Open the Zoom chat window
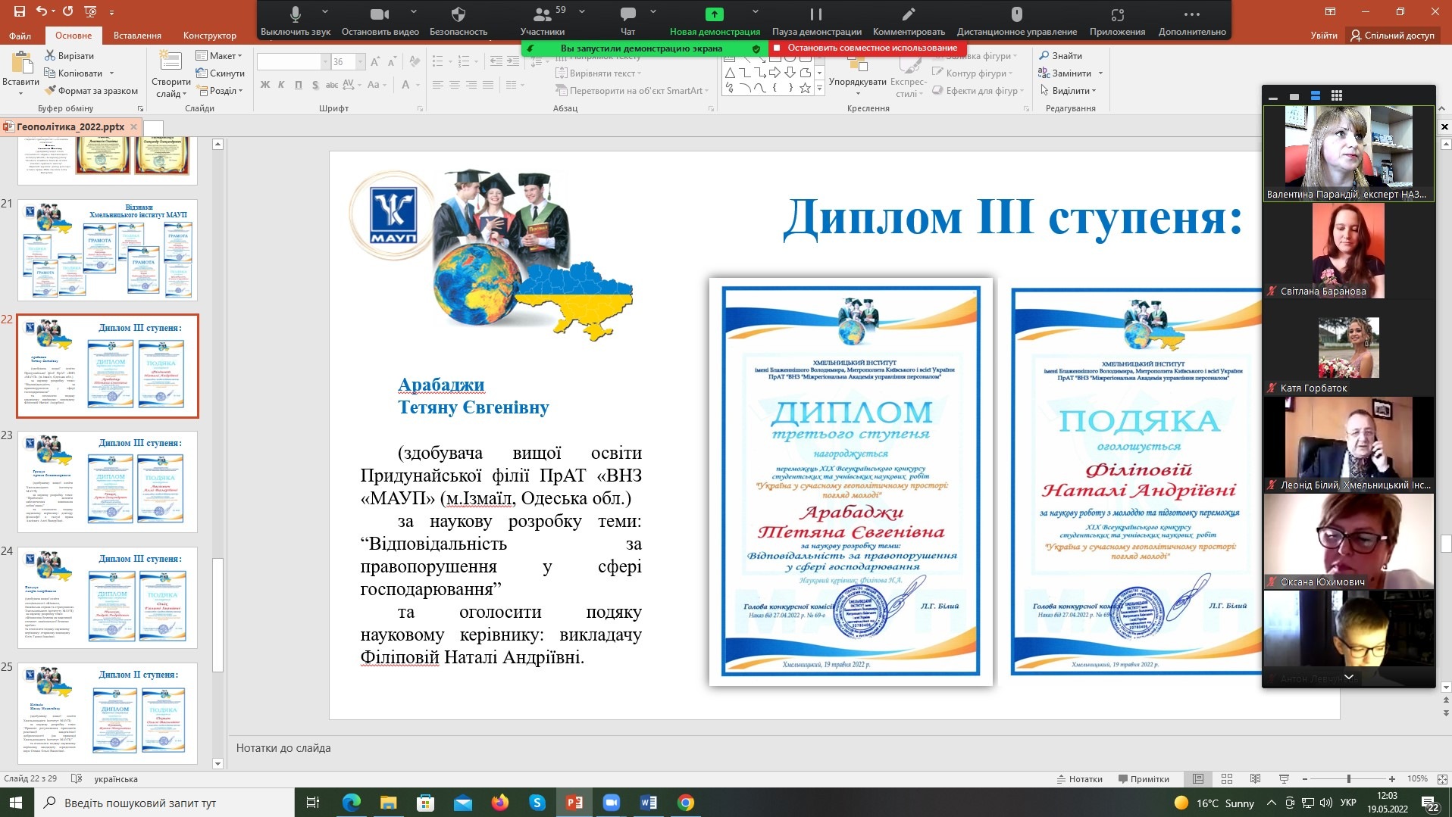 point(627,20)
